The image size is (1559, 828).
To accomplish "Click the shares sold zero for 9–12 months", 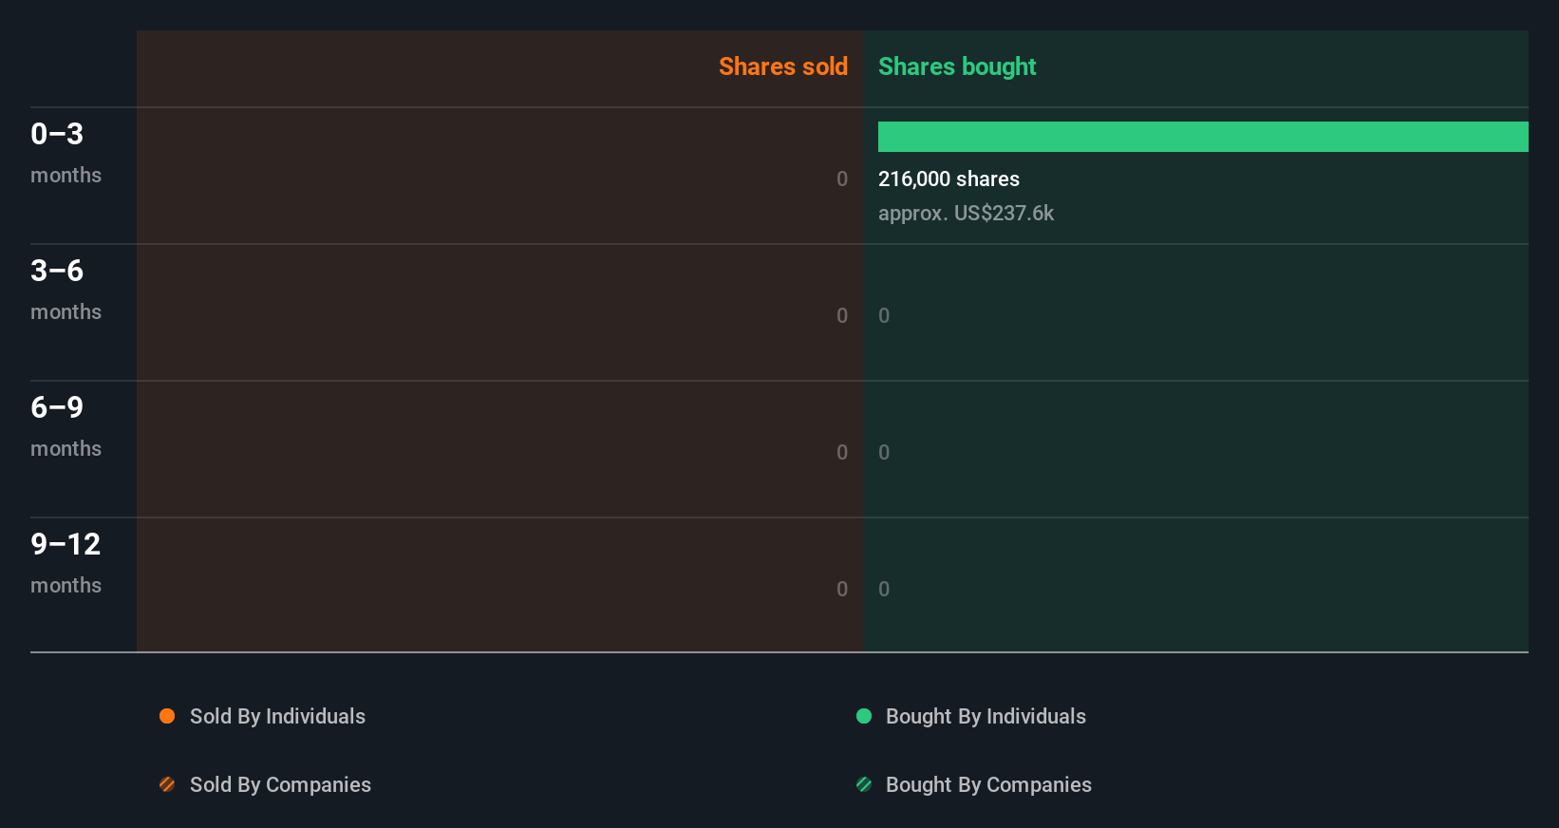I will 841,589.
